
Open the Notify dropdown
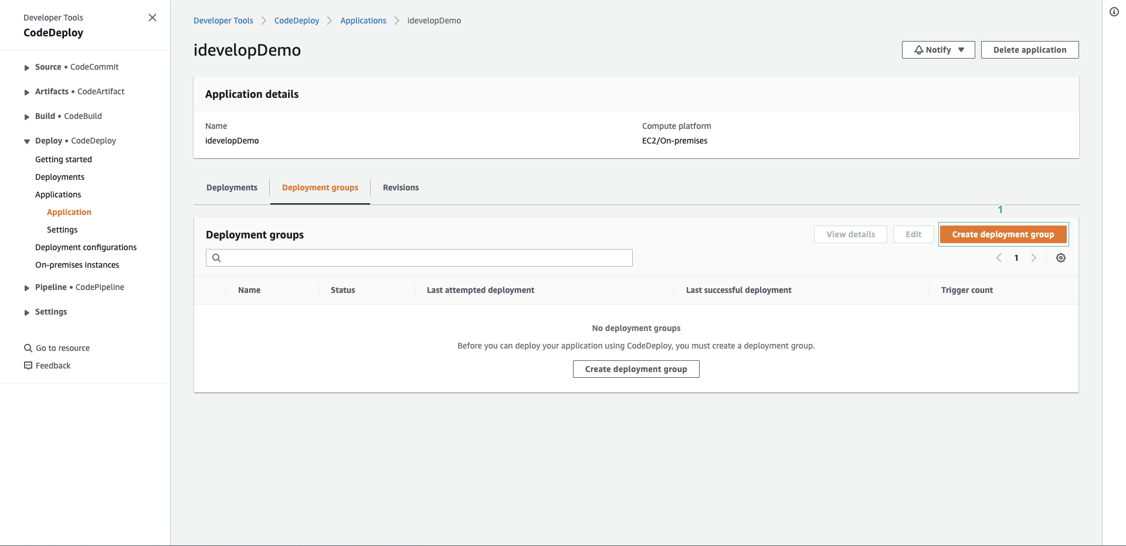click(x=938, y=50)
